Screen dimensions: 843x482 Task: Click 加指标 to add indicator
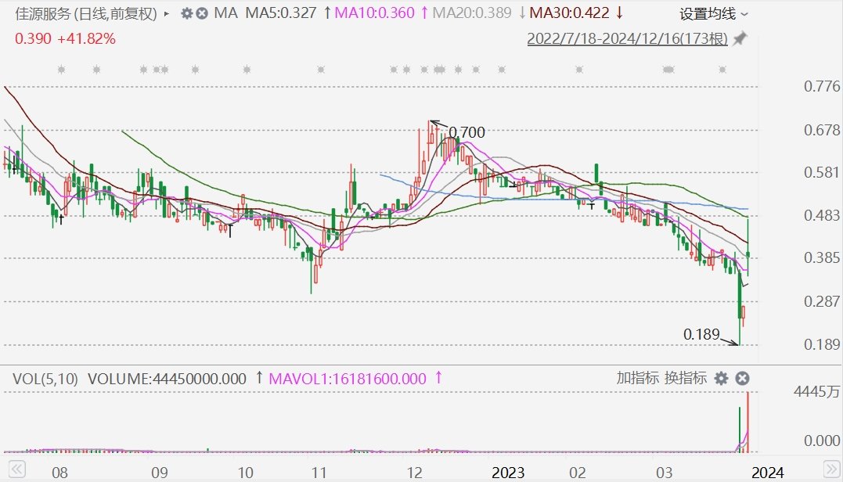coord(637,378)
